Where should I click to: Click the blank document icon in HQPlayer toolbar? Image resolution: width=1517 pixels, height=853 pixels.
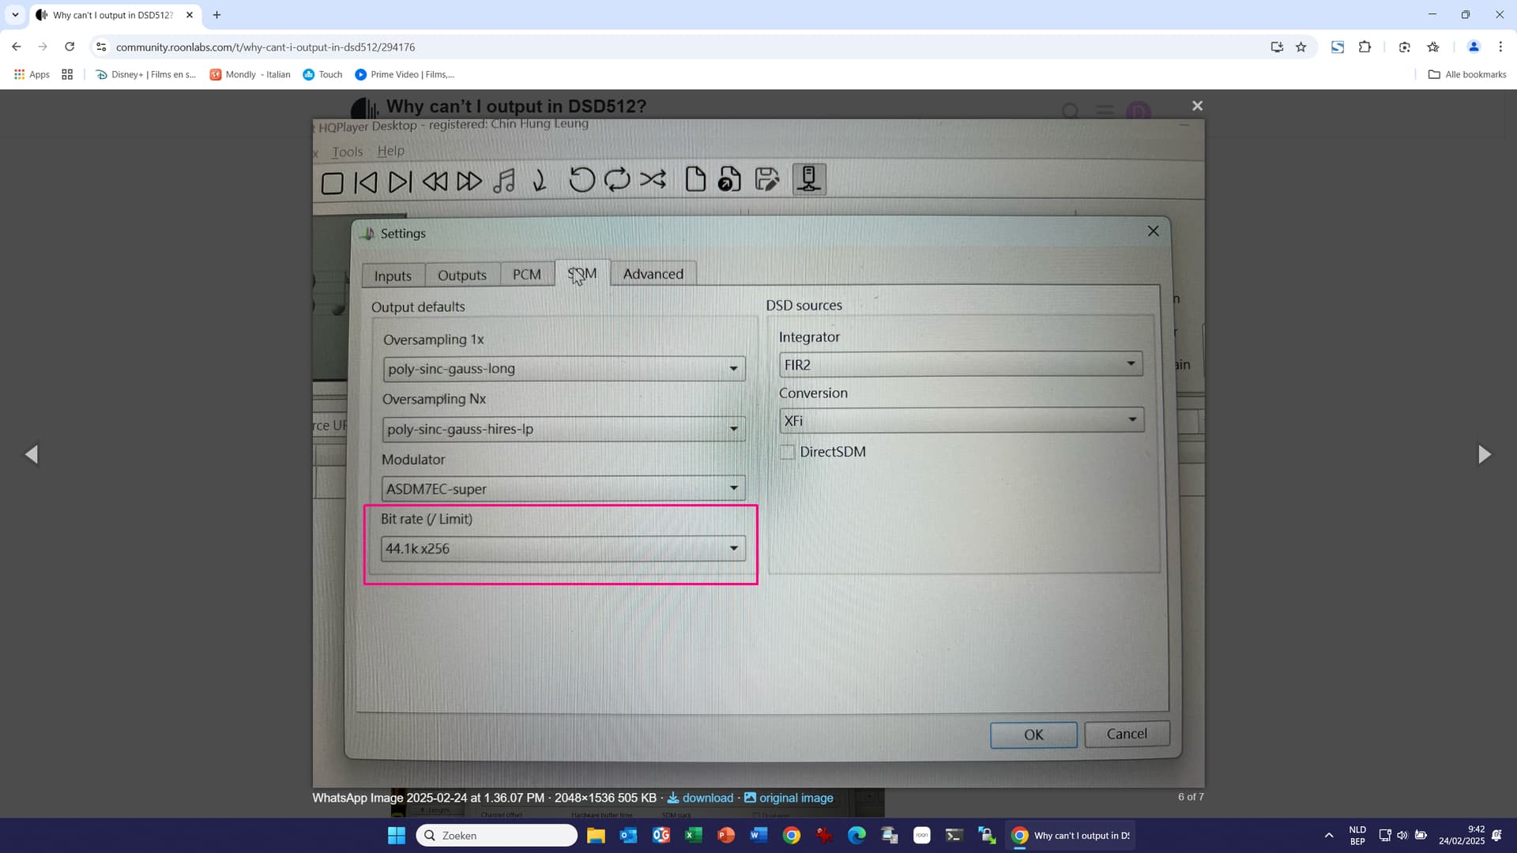tap(695, 179)
